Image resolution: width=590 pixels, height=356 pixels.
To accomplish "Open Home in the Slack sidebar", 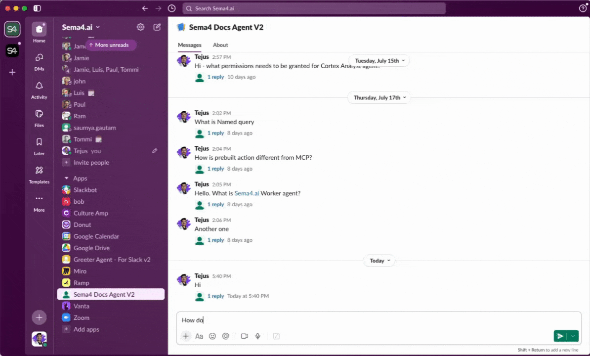I will click(x=39, y=33).
